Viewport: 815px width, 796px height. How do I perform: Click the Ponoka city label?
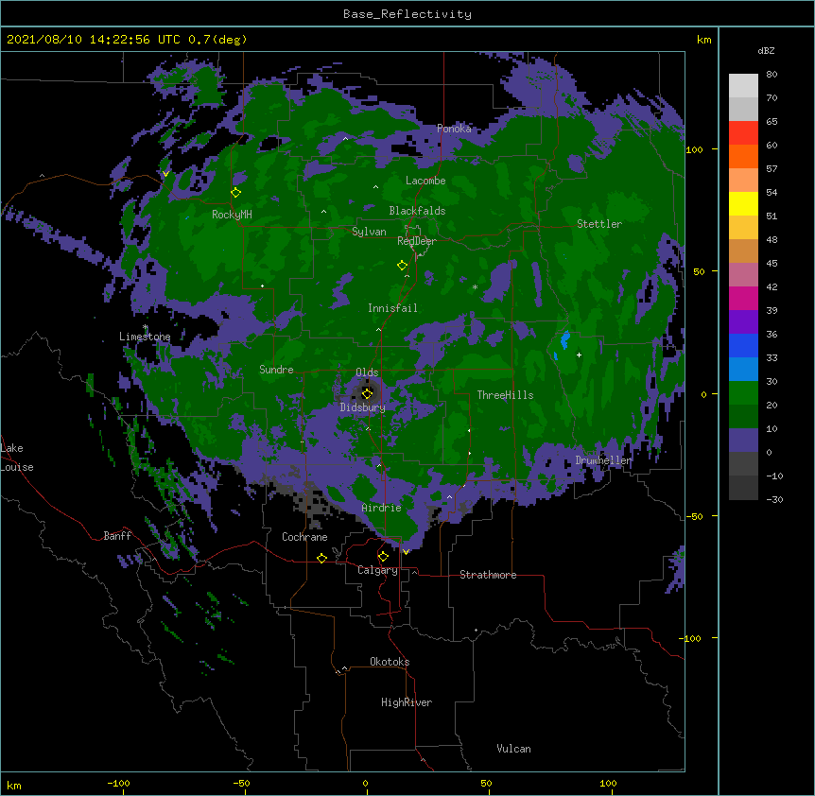pos(454,129)
